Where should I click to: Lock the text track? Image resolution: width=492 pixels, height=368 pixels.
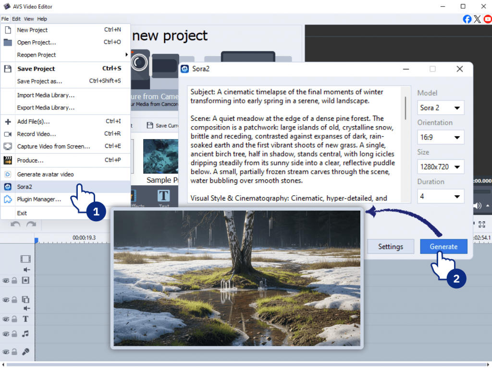pyautogui.click(x=14, y=319)
